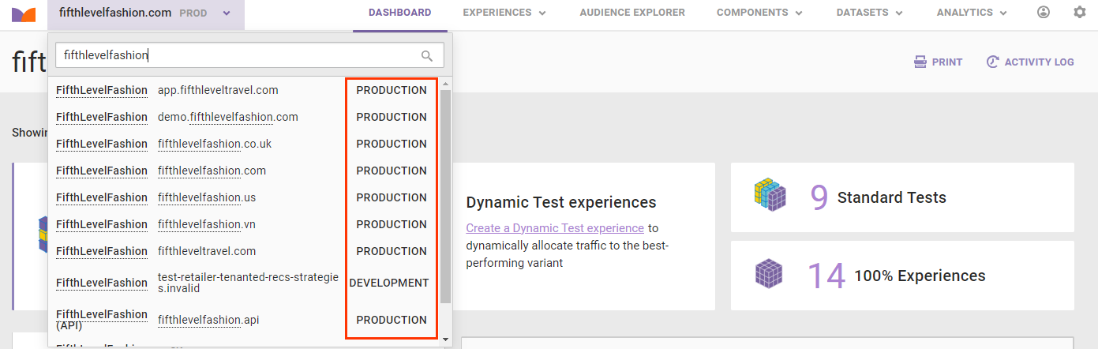Click the Standard Tests cubes icon
Viewport: 1098px width, 349px height.
770,196
